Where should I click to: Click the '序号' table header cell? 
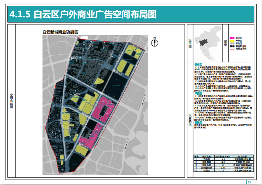[x=196, y=157]
